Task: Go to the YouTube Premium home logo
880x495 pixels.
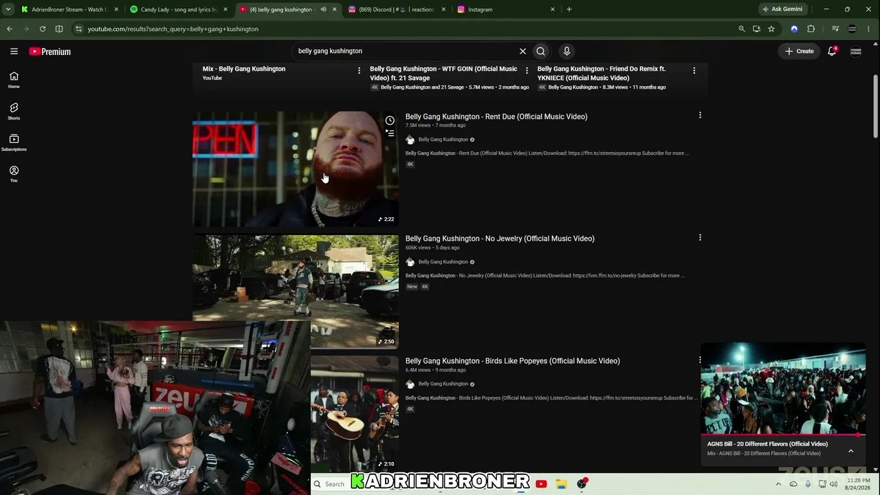Action: click(x=49, y=52)
